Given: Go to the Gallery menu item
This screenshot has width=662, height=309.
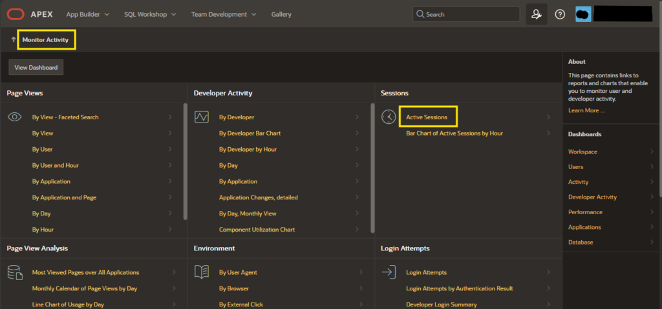Looking at the screenshot, I should tap(281, 14).
